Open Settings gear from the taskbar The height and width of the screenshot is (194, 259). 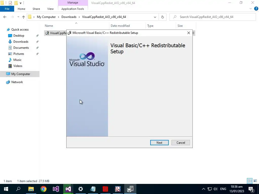click(x=81, y=189)
